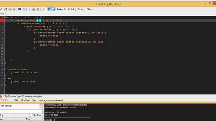The image size is (216, 121).
Task: Click the 'Modified' status bar entry
Action: [25, 100]
